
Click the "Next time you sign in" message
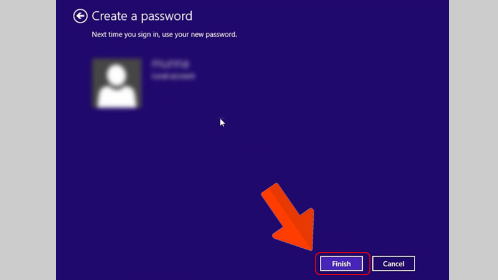click(x=164, y=34)
